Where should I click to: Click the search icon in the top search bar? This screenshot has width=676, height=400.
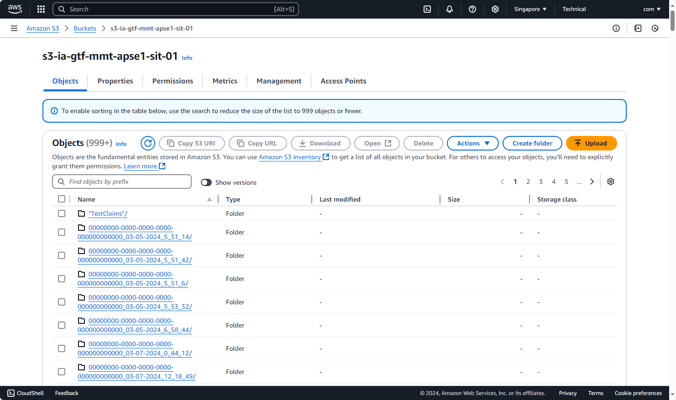click(62, 9)
